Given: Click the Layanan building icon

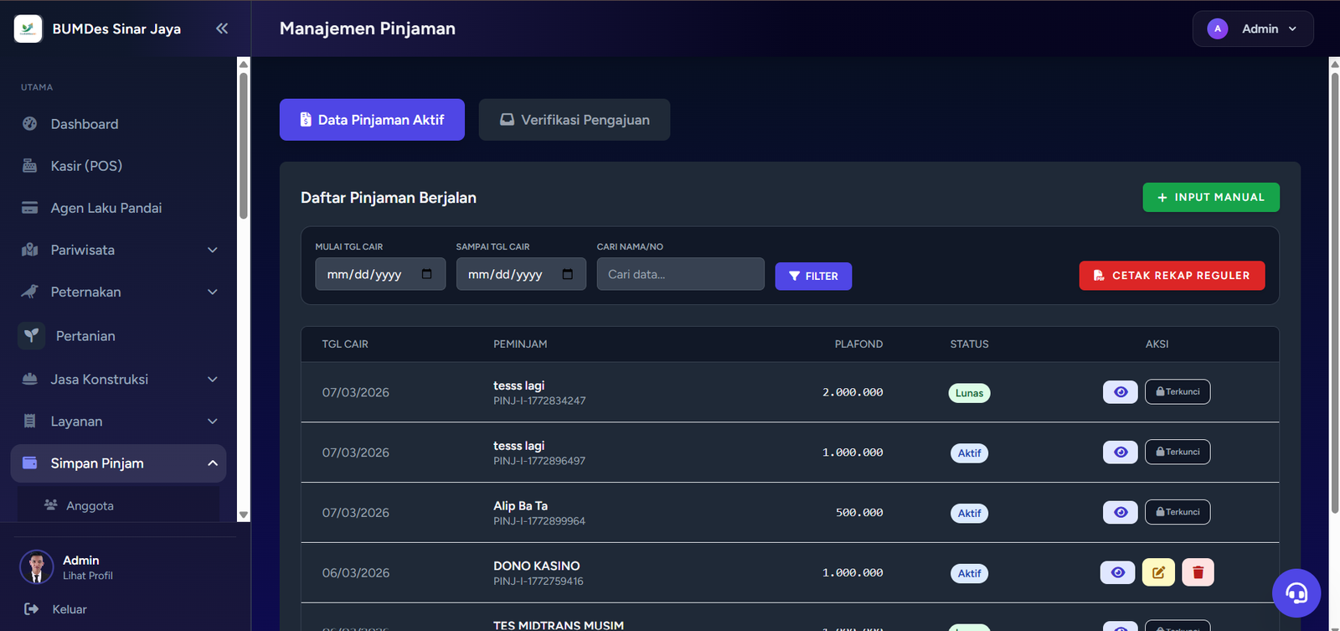Looking at the screenshot, I should [30, 422].
